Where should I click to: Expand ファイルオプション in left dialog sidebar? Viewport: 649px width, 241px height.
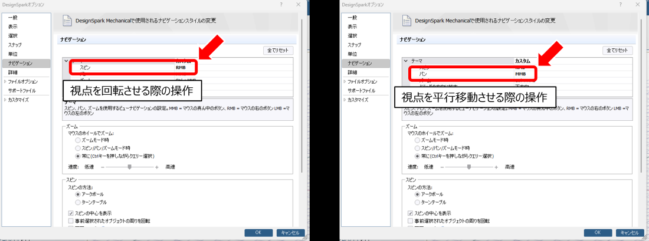(x=5, y=81)
